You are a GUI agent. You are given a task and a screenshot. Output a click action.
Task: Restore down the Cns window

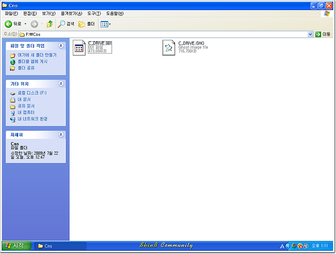click(322, 6)
